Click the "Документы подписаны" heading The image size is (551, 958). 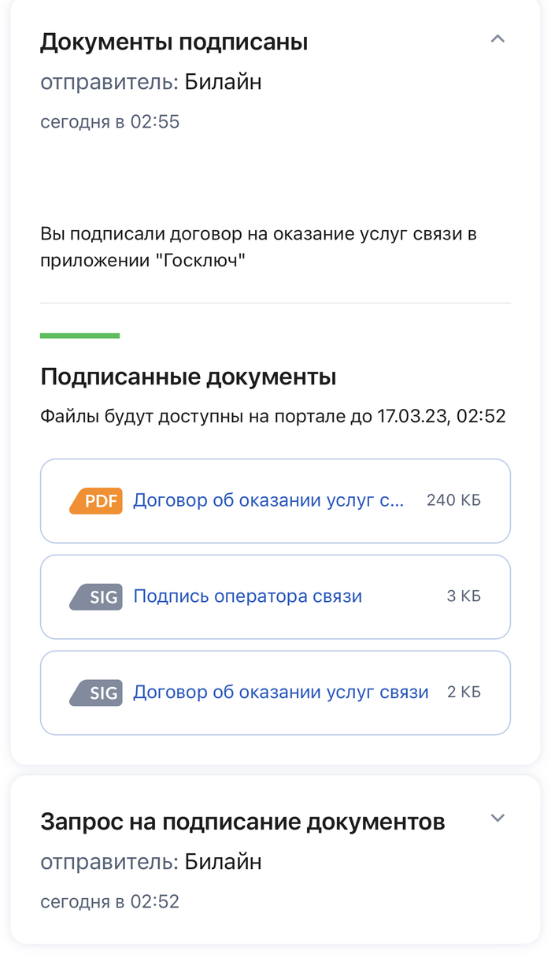point(174,43)
